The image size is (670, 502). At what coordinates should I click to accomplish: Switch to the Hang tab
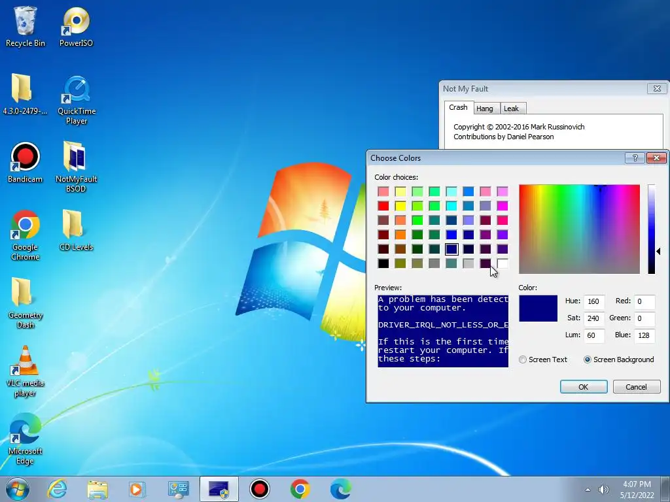coord(485,109)
